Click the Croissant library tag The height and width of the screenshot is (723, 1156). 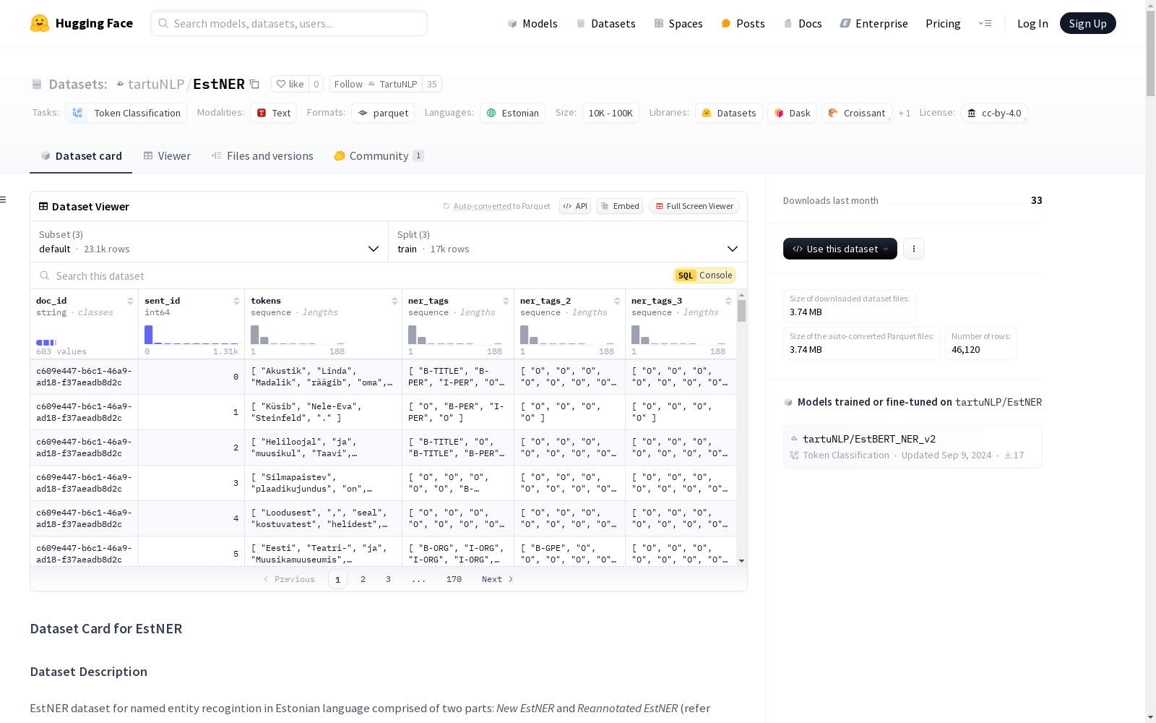[857, 113]
